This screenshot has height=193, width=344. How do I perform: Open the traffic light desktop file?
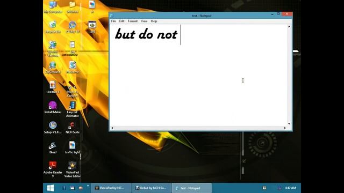pyautogui.click(x=73, y=147)
